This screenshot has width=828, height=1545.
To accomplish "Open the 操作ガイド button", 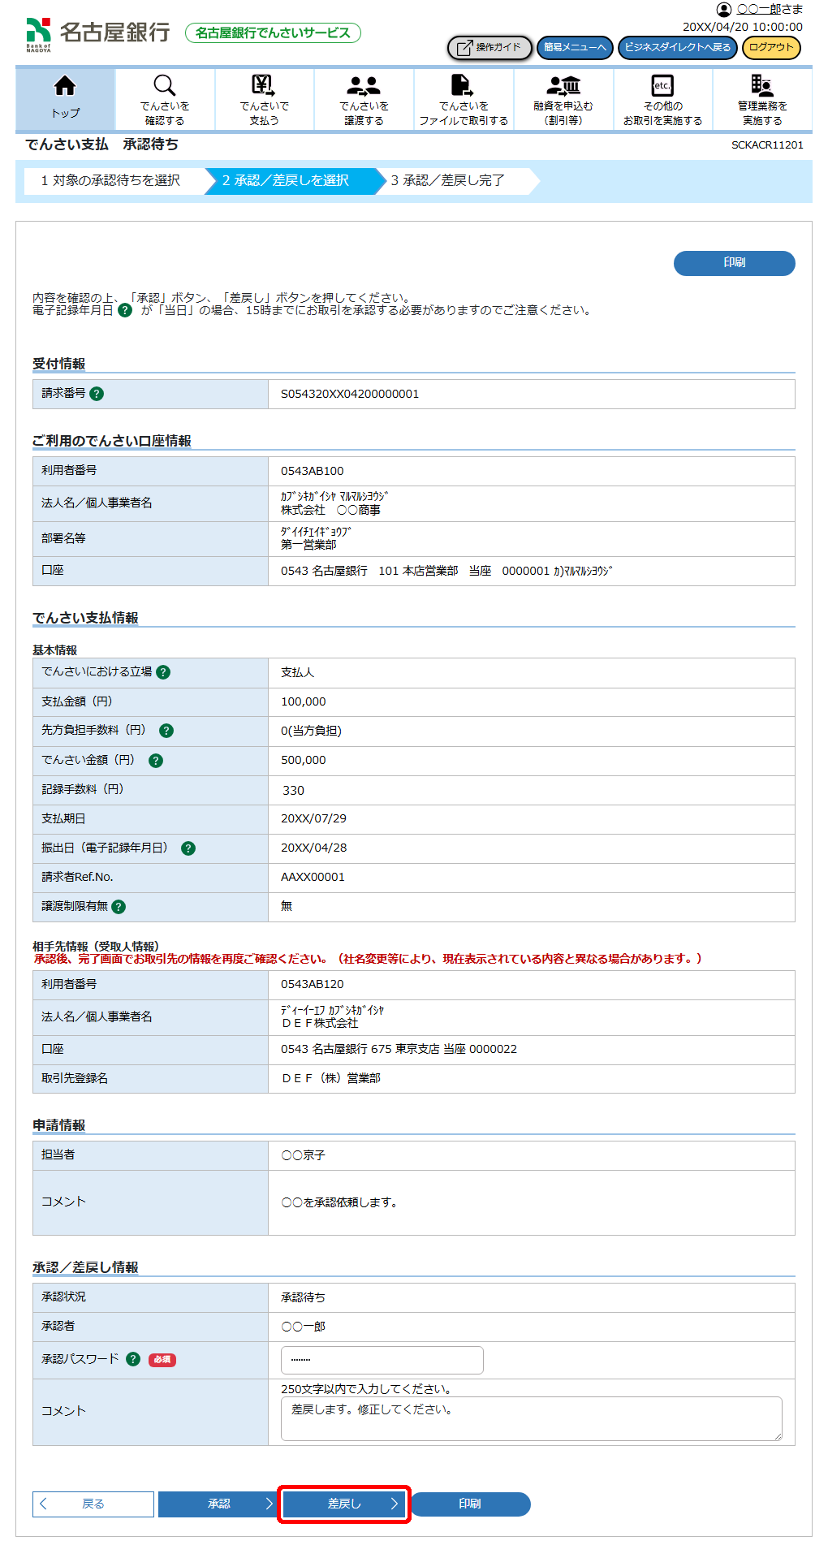I will pyautogui.click(x=489, y=48).
